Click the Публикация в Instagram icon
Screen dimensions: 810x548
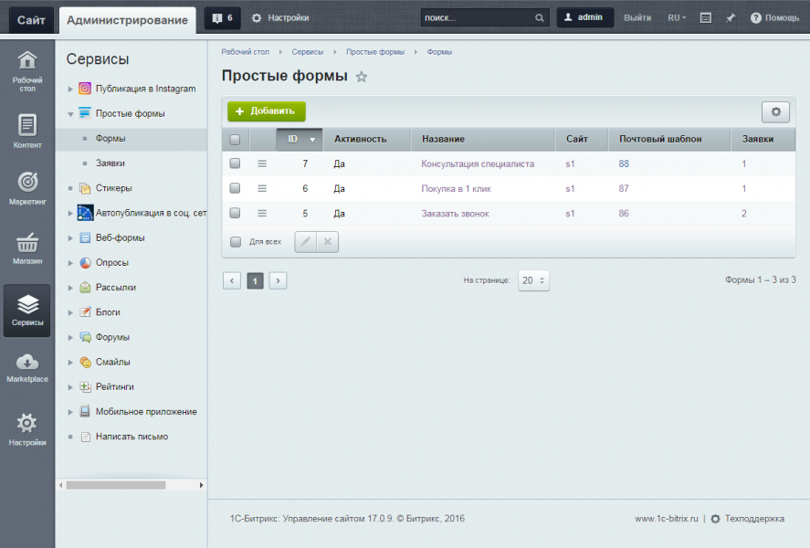click(x=85, y=89)
